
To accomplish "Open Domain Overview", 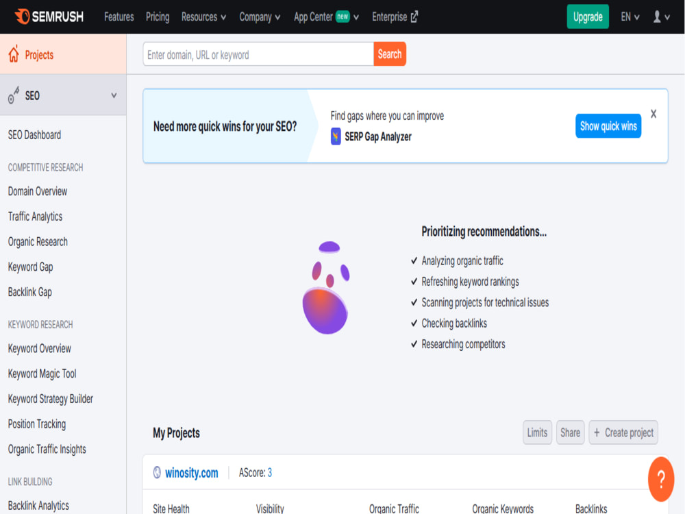I will click(38, 191).
